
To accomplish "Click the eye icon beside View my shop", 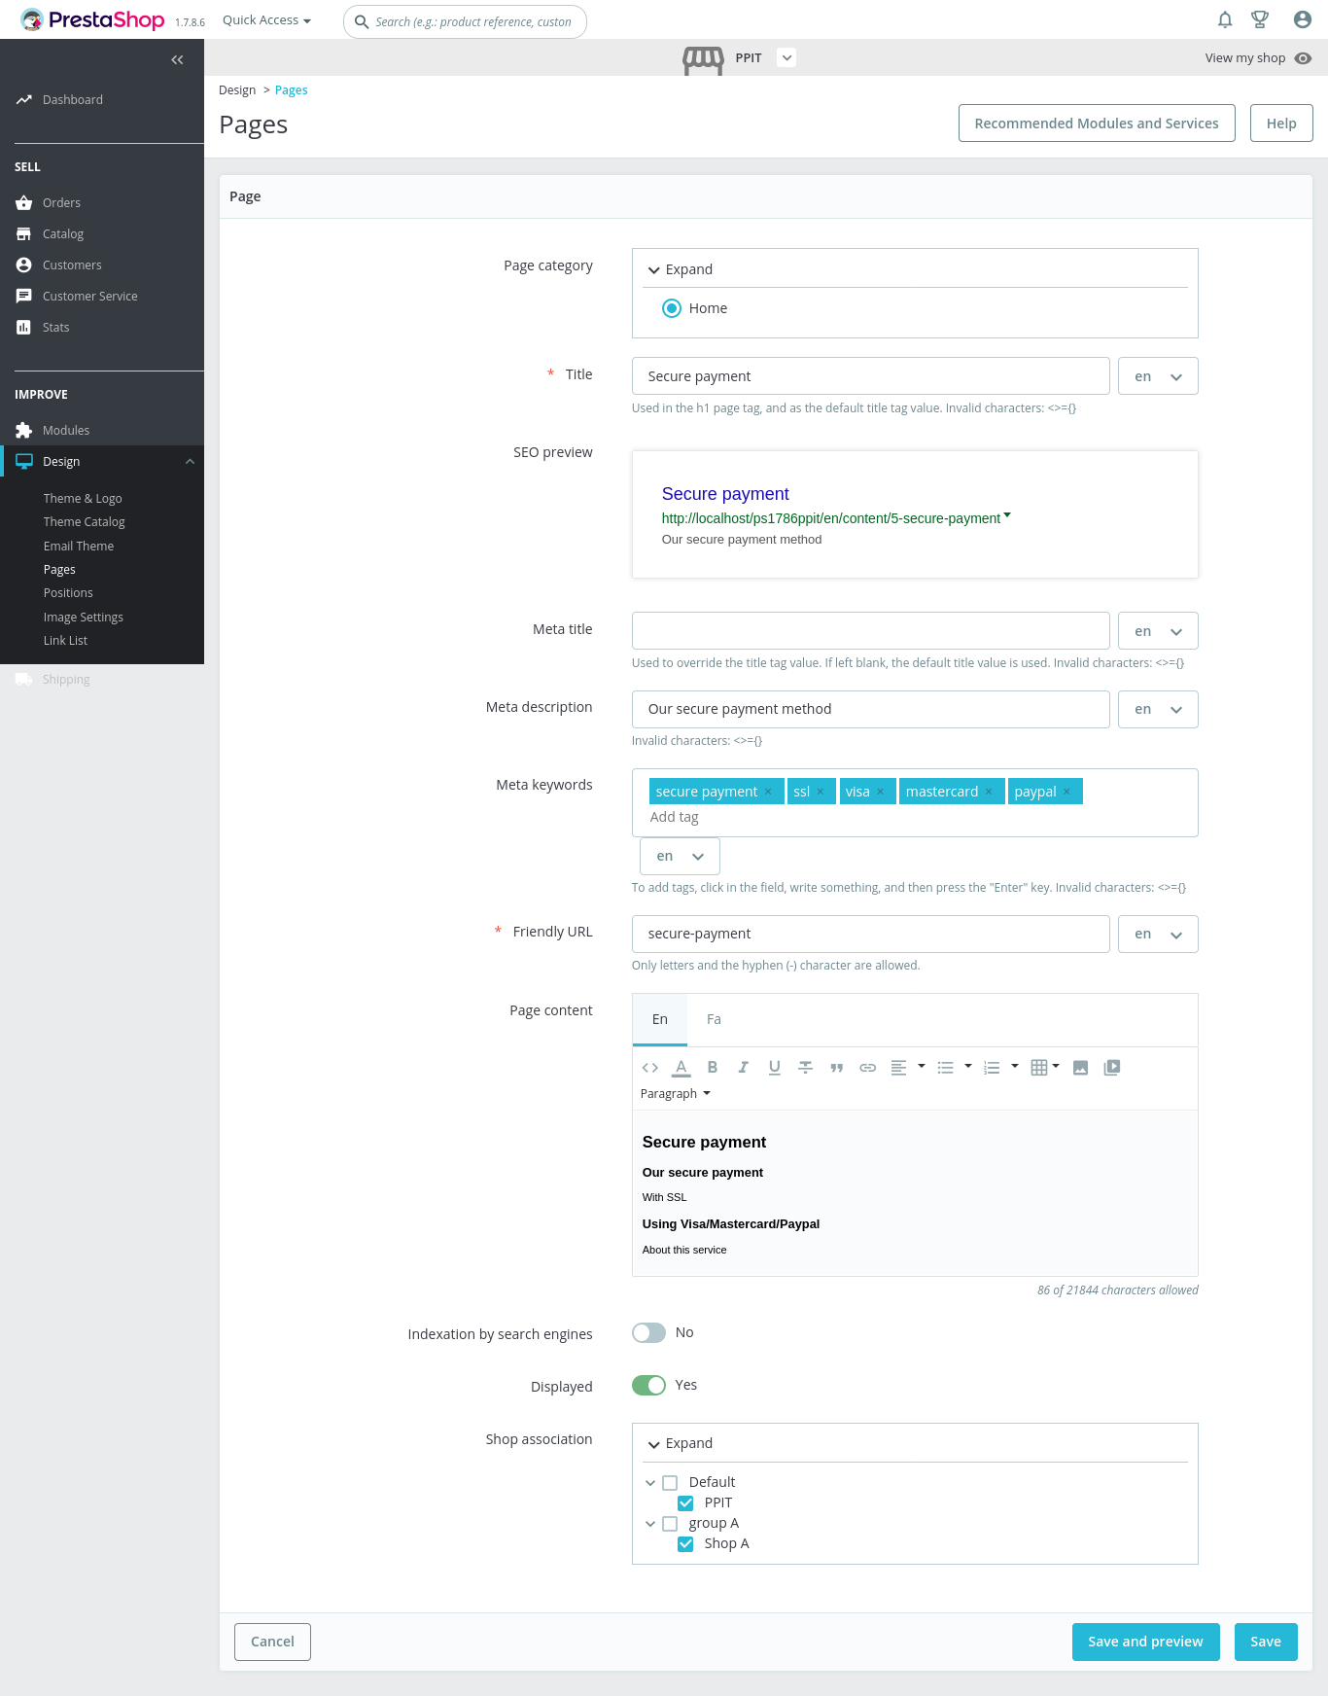I will (1304, 58).
